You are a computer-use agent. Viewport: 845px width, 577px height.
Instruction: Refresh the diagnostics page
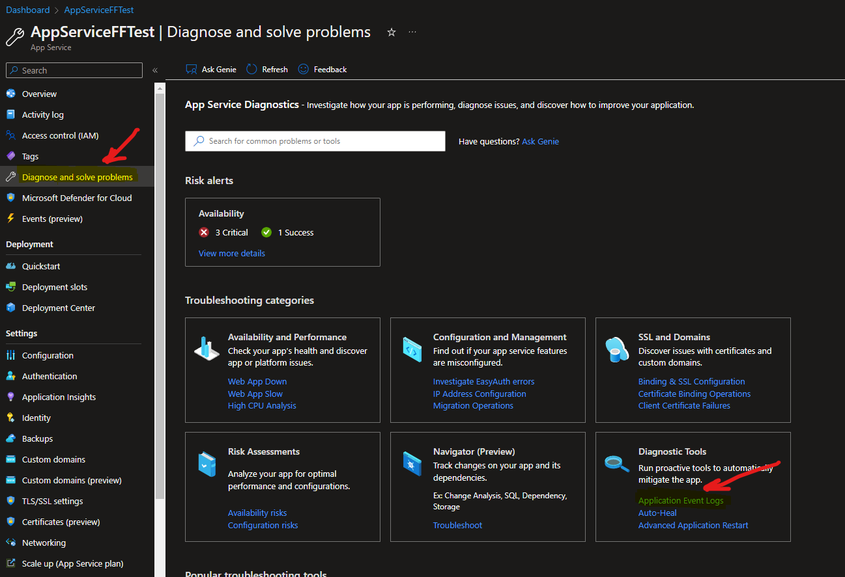click(x=267, y=69)
